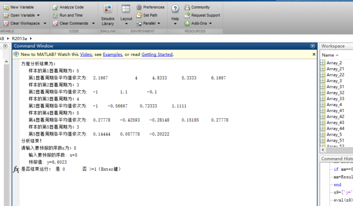The height and width of the screenshot is (206, 353).
Task: Open the Layout dropdown menu
Action: pos(126,24)
